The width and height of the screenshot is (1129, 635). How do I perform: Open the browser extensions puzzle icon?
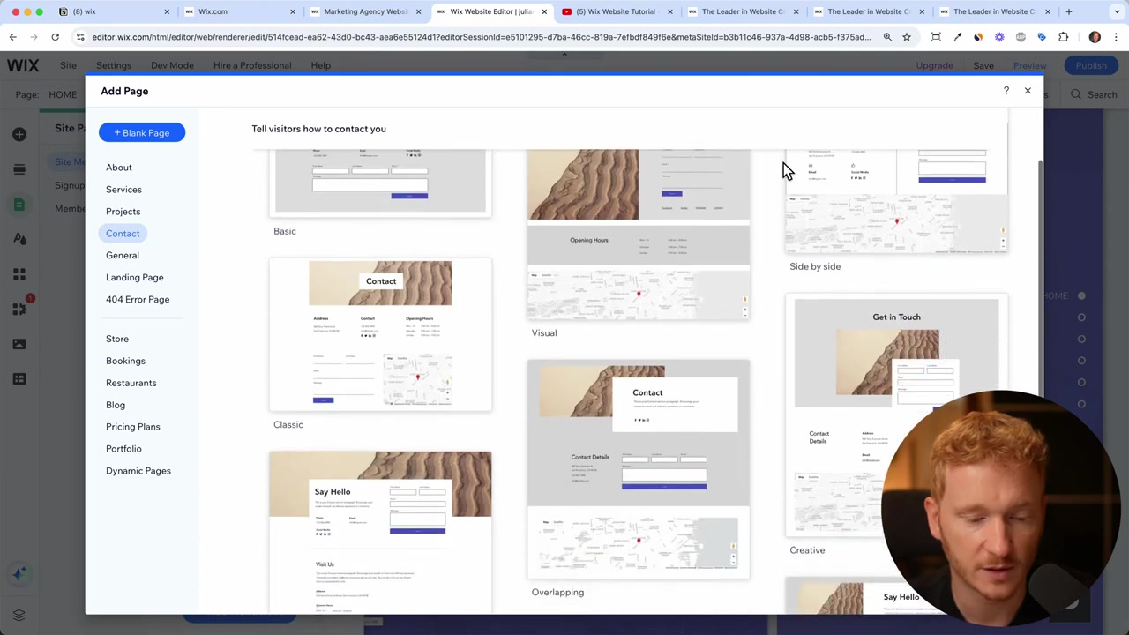click(1064, 37)
